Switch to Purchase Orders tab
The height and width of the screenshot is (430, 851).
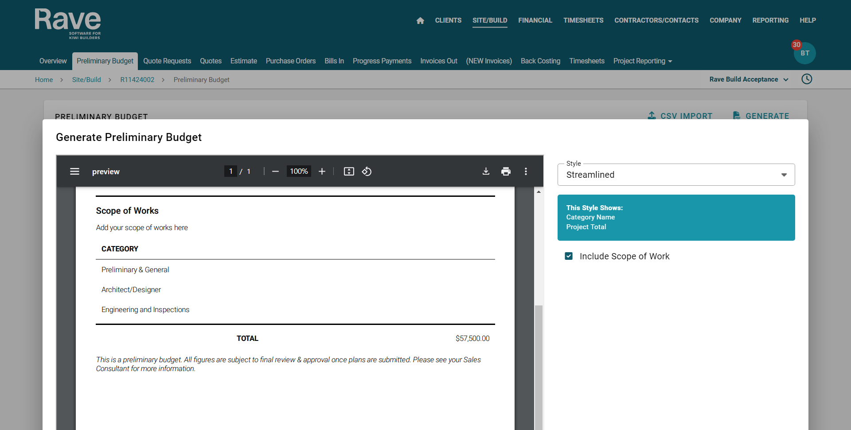click(x=291, y=61)
